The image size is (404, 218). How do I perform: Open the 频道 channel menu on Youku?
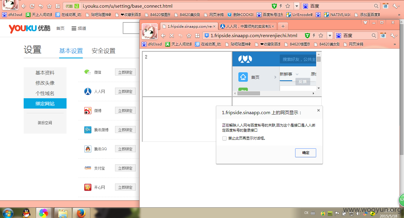pos(79,28)
